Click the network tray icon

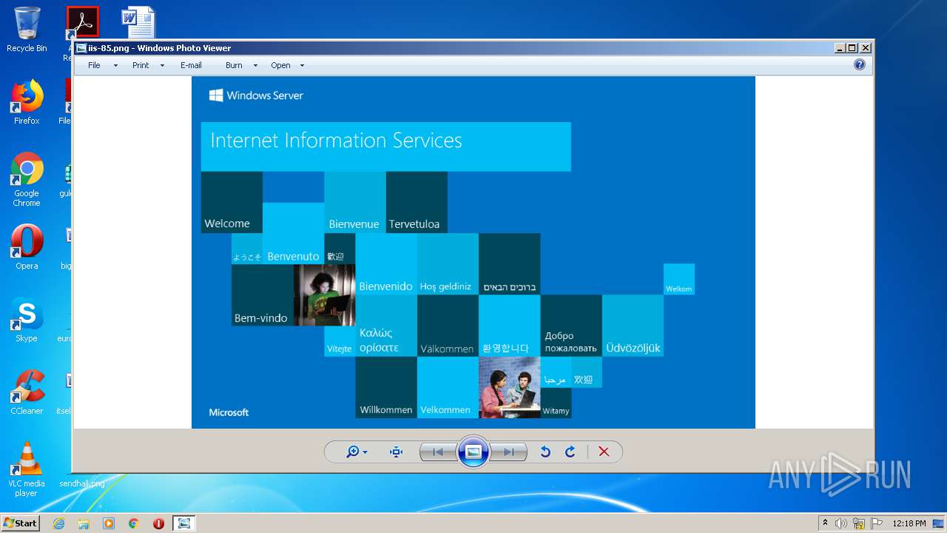[859, 523]
